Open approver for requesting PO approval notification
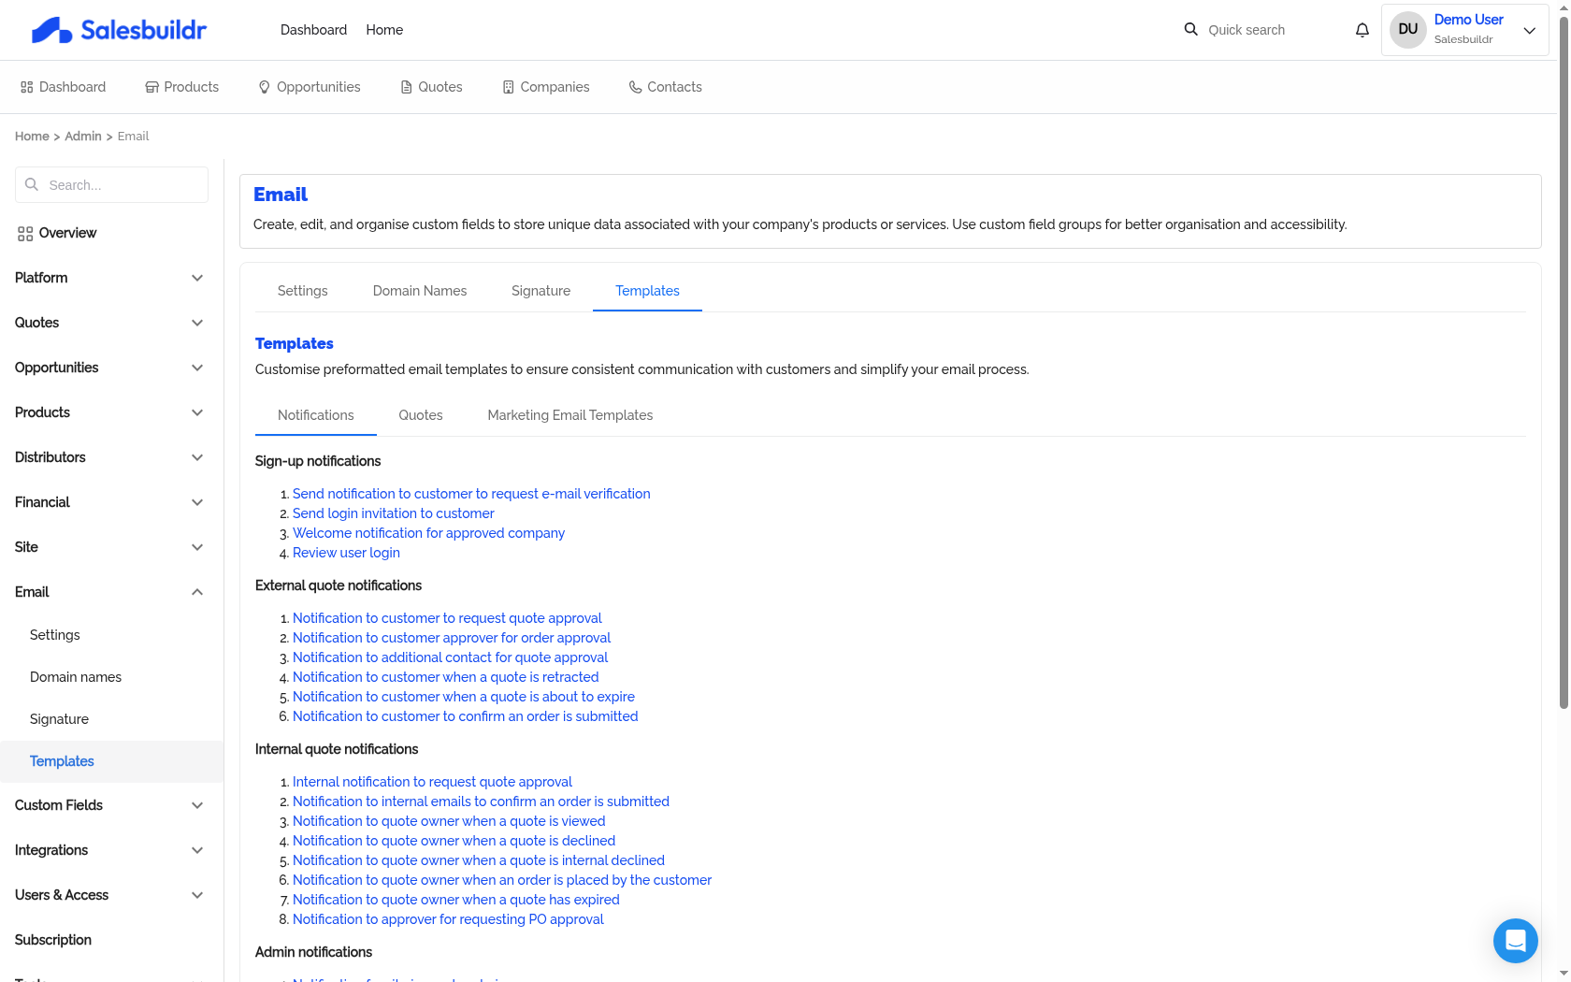This screenshot has width=1571, height=982. 448,919
